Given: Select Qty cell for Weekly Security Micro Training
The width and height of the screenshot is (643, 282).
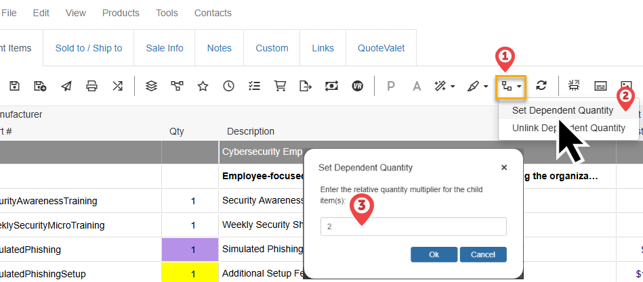Looking at the screenshot, I should [190, 225].
